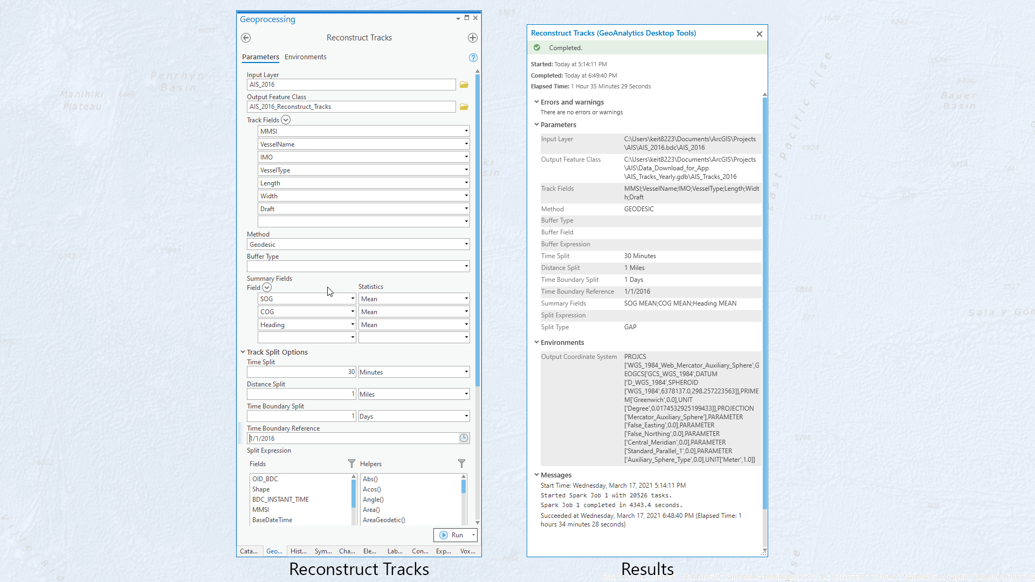Open Geoprocessing pane options dropdown arrow
The image size is (1035, 582).
[x=458, y=18]
